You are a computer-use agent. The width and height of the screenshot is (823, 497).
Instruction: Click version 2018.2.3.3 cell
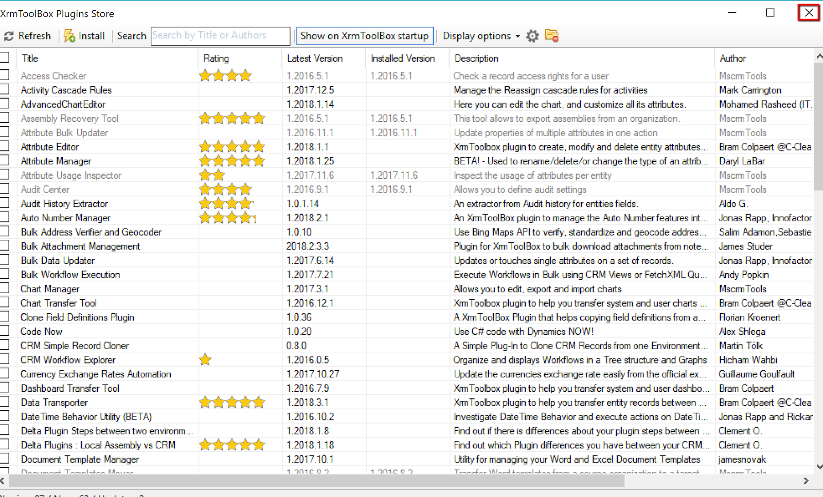point(308,246)
